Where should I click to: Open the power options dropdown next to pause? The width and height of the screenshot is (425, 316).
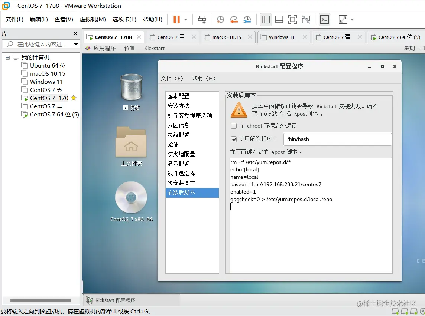[186, 20]
